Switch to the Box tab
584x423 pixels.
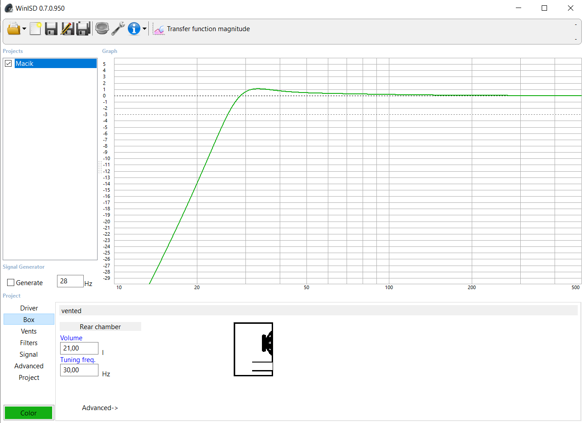[x=29, y=320]
